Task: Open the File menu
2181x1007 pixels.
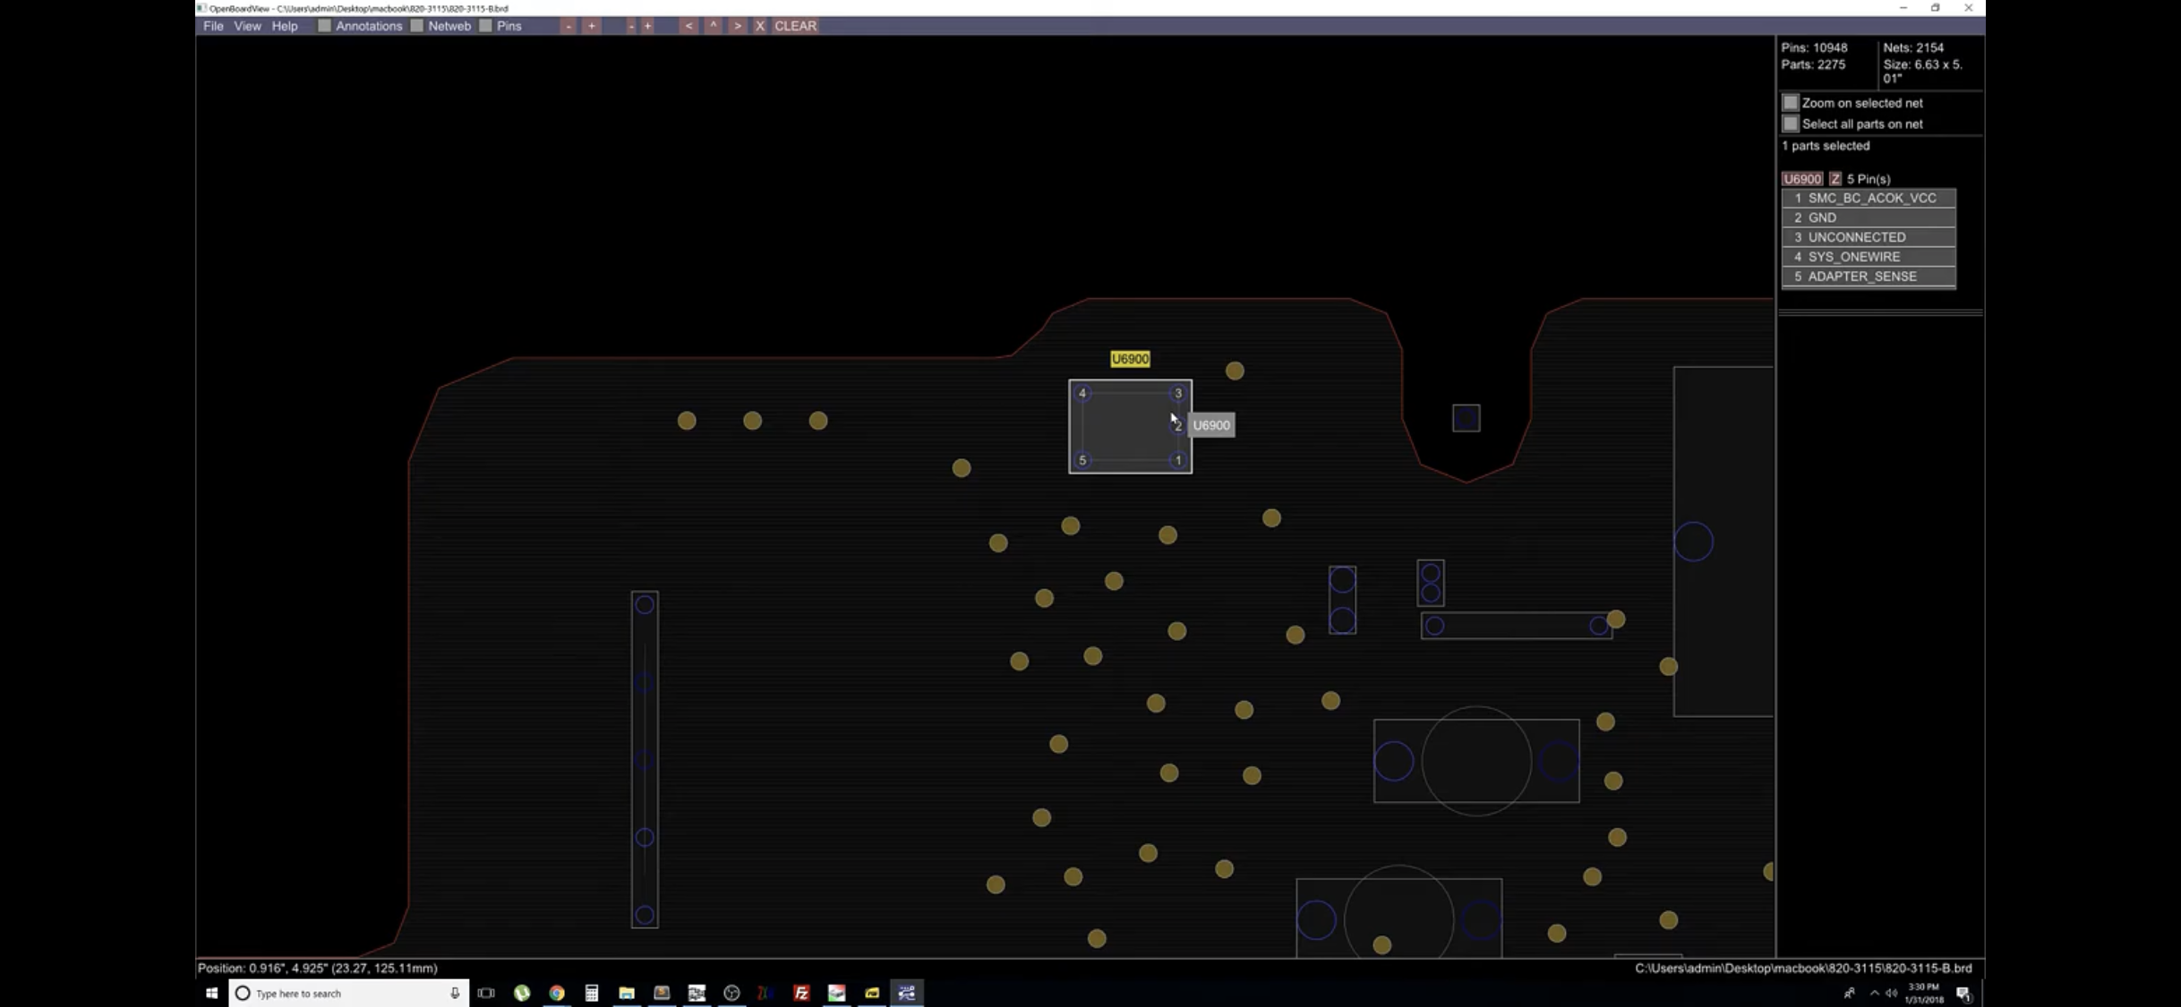Action: [213, 26]
